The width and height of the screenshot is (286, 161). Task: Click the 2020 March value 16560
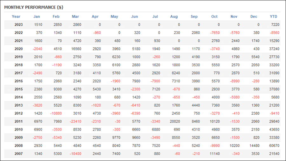pos(76,49)
